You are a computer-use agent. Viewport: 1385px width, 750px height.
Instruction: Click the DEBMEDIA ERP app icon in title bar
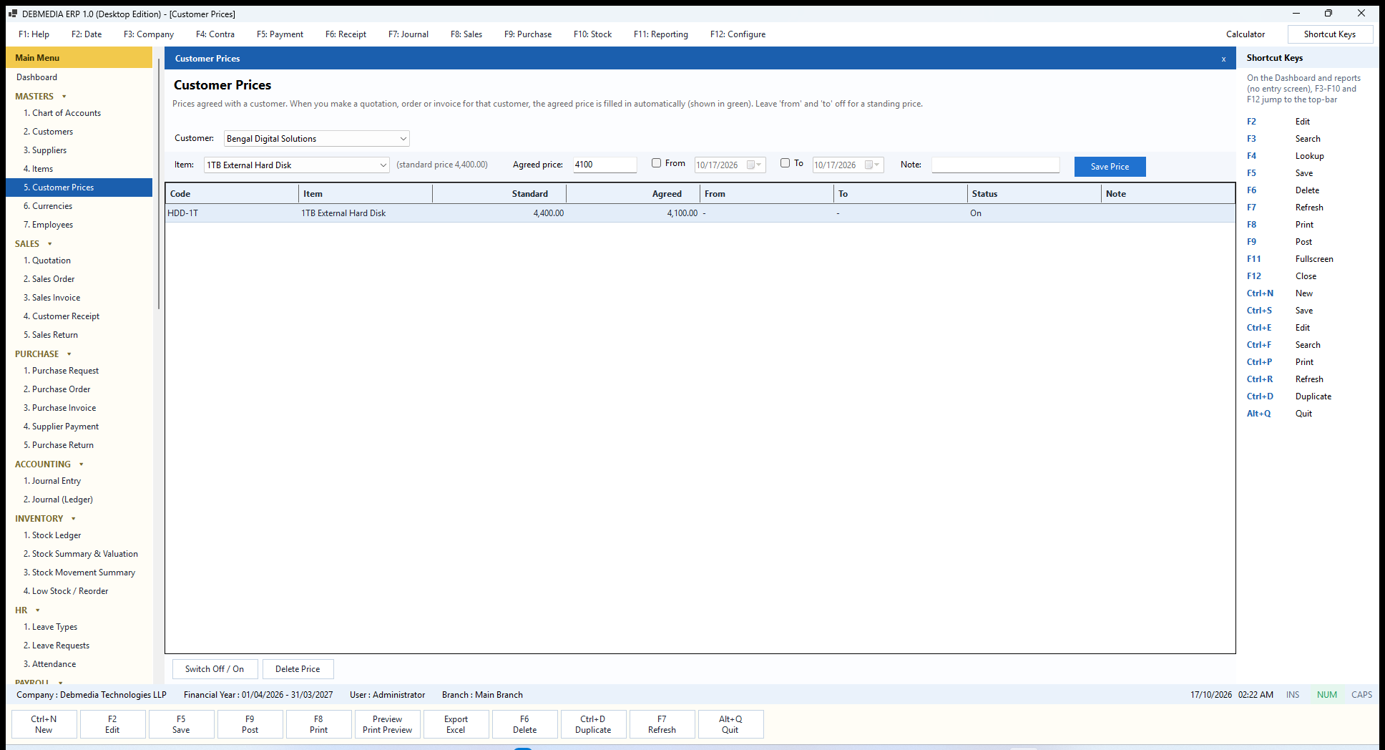12,14
